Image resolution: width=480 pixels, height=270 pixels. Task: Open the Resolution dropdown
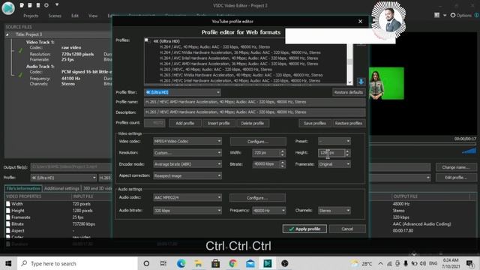point(187,153)
